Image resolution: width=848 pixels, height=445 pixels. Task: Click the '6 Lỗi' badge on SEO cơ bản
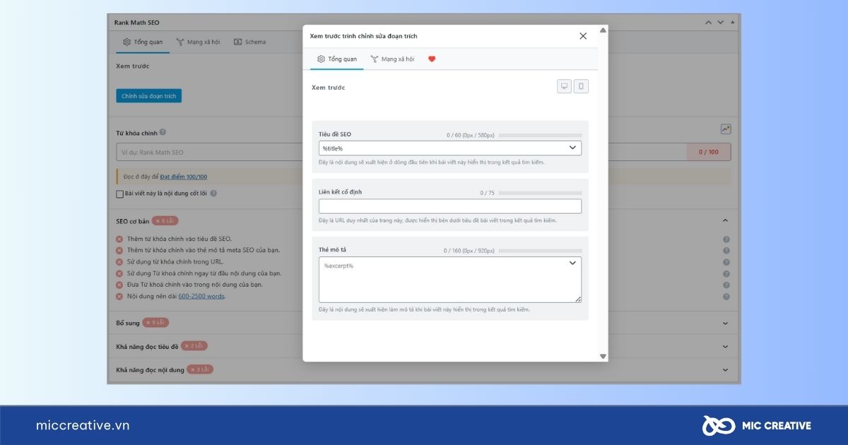(x=165, y=221)
